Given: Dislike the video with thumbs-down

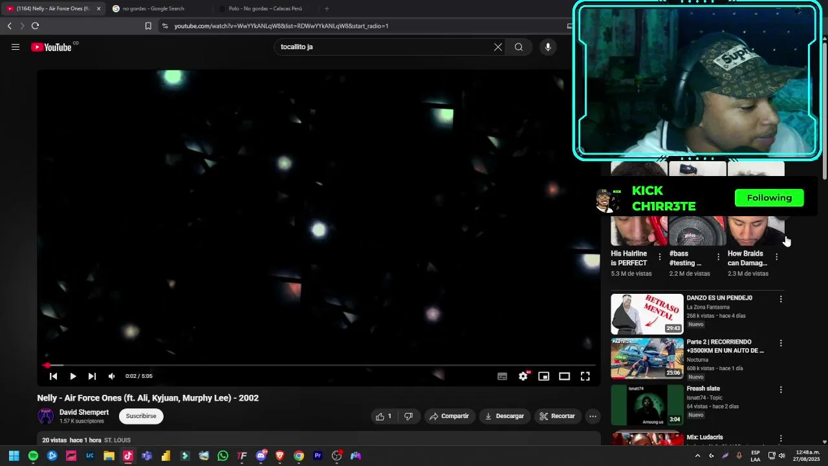Looking at the screenshot, I should pyautogui.click(x=408, y=416).
